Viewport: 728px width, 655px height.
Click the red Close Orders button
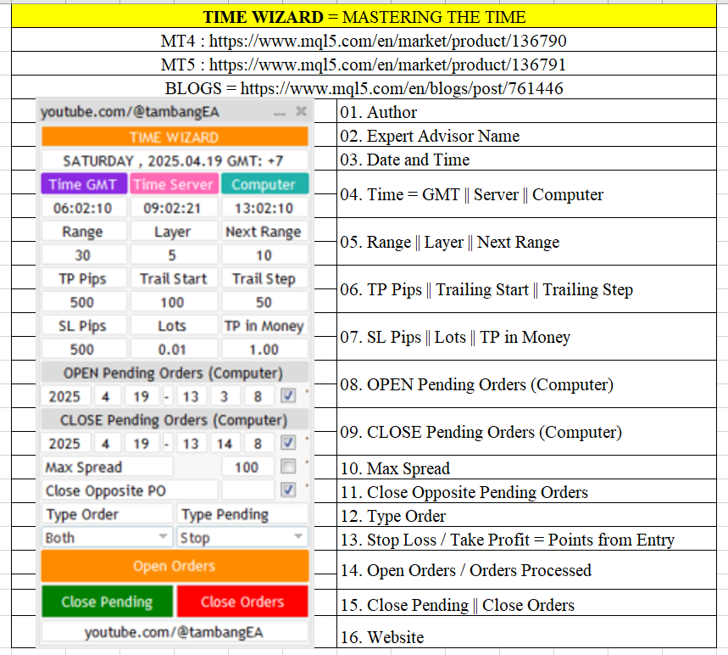[242, 602]
